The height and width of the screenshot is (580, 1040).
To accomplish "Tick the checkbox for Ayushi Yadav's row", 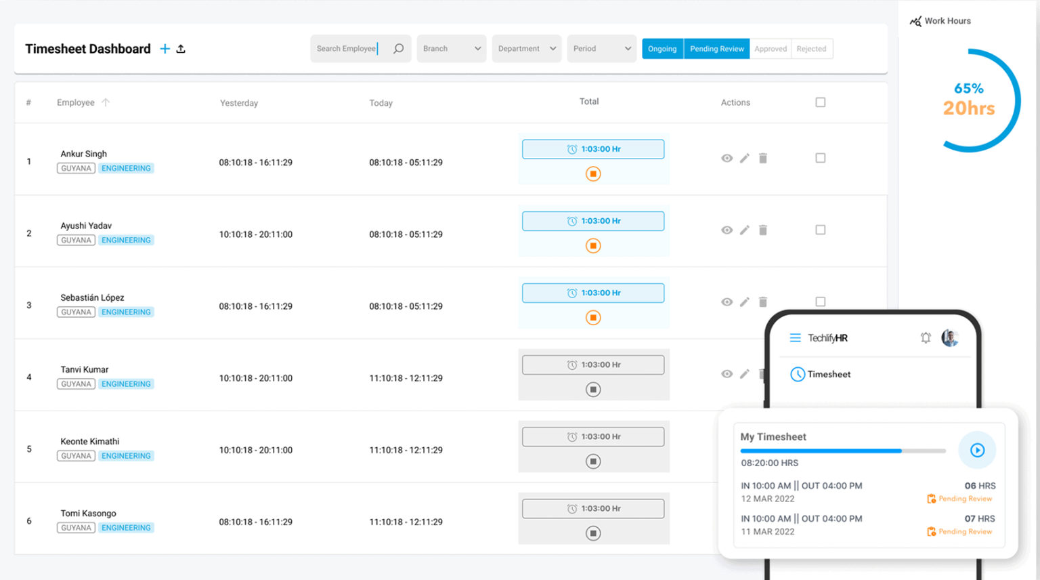I will pos(821,230).
